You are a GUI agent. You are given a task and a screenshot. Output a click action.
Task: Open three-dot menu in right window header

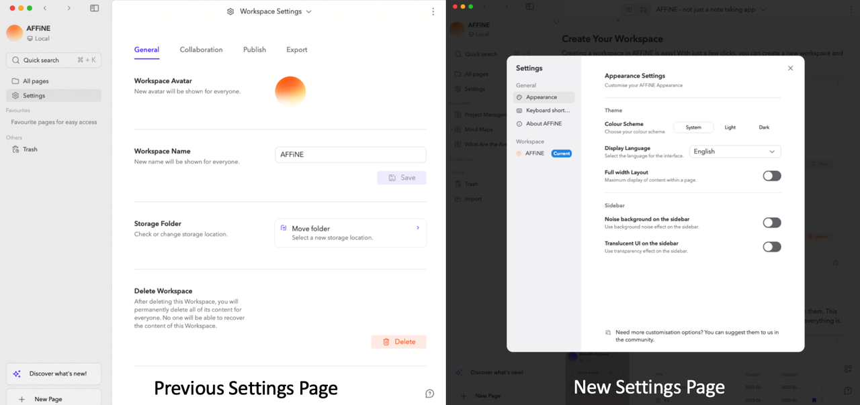(851, 9)
